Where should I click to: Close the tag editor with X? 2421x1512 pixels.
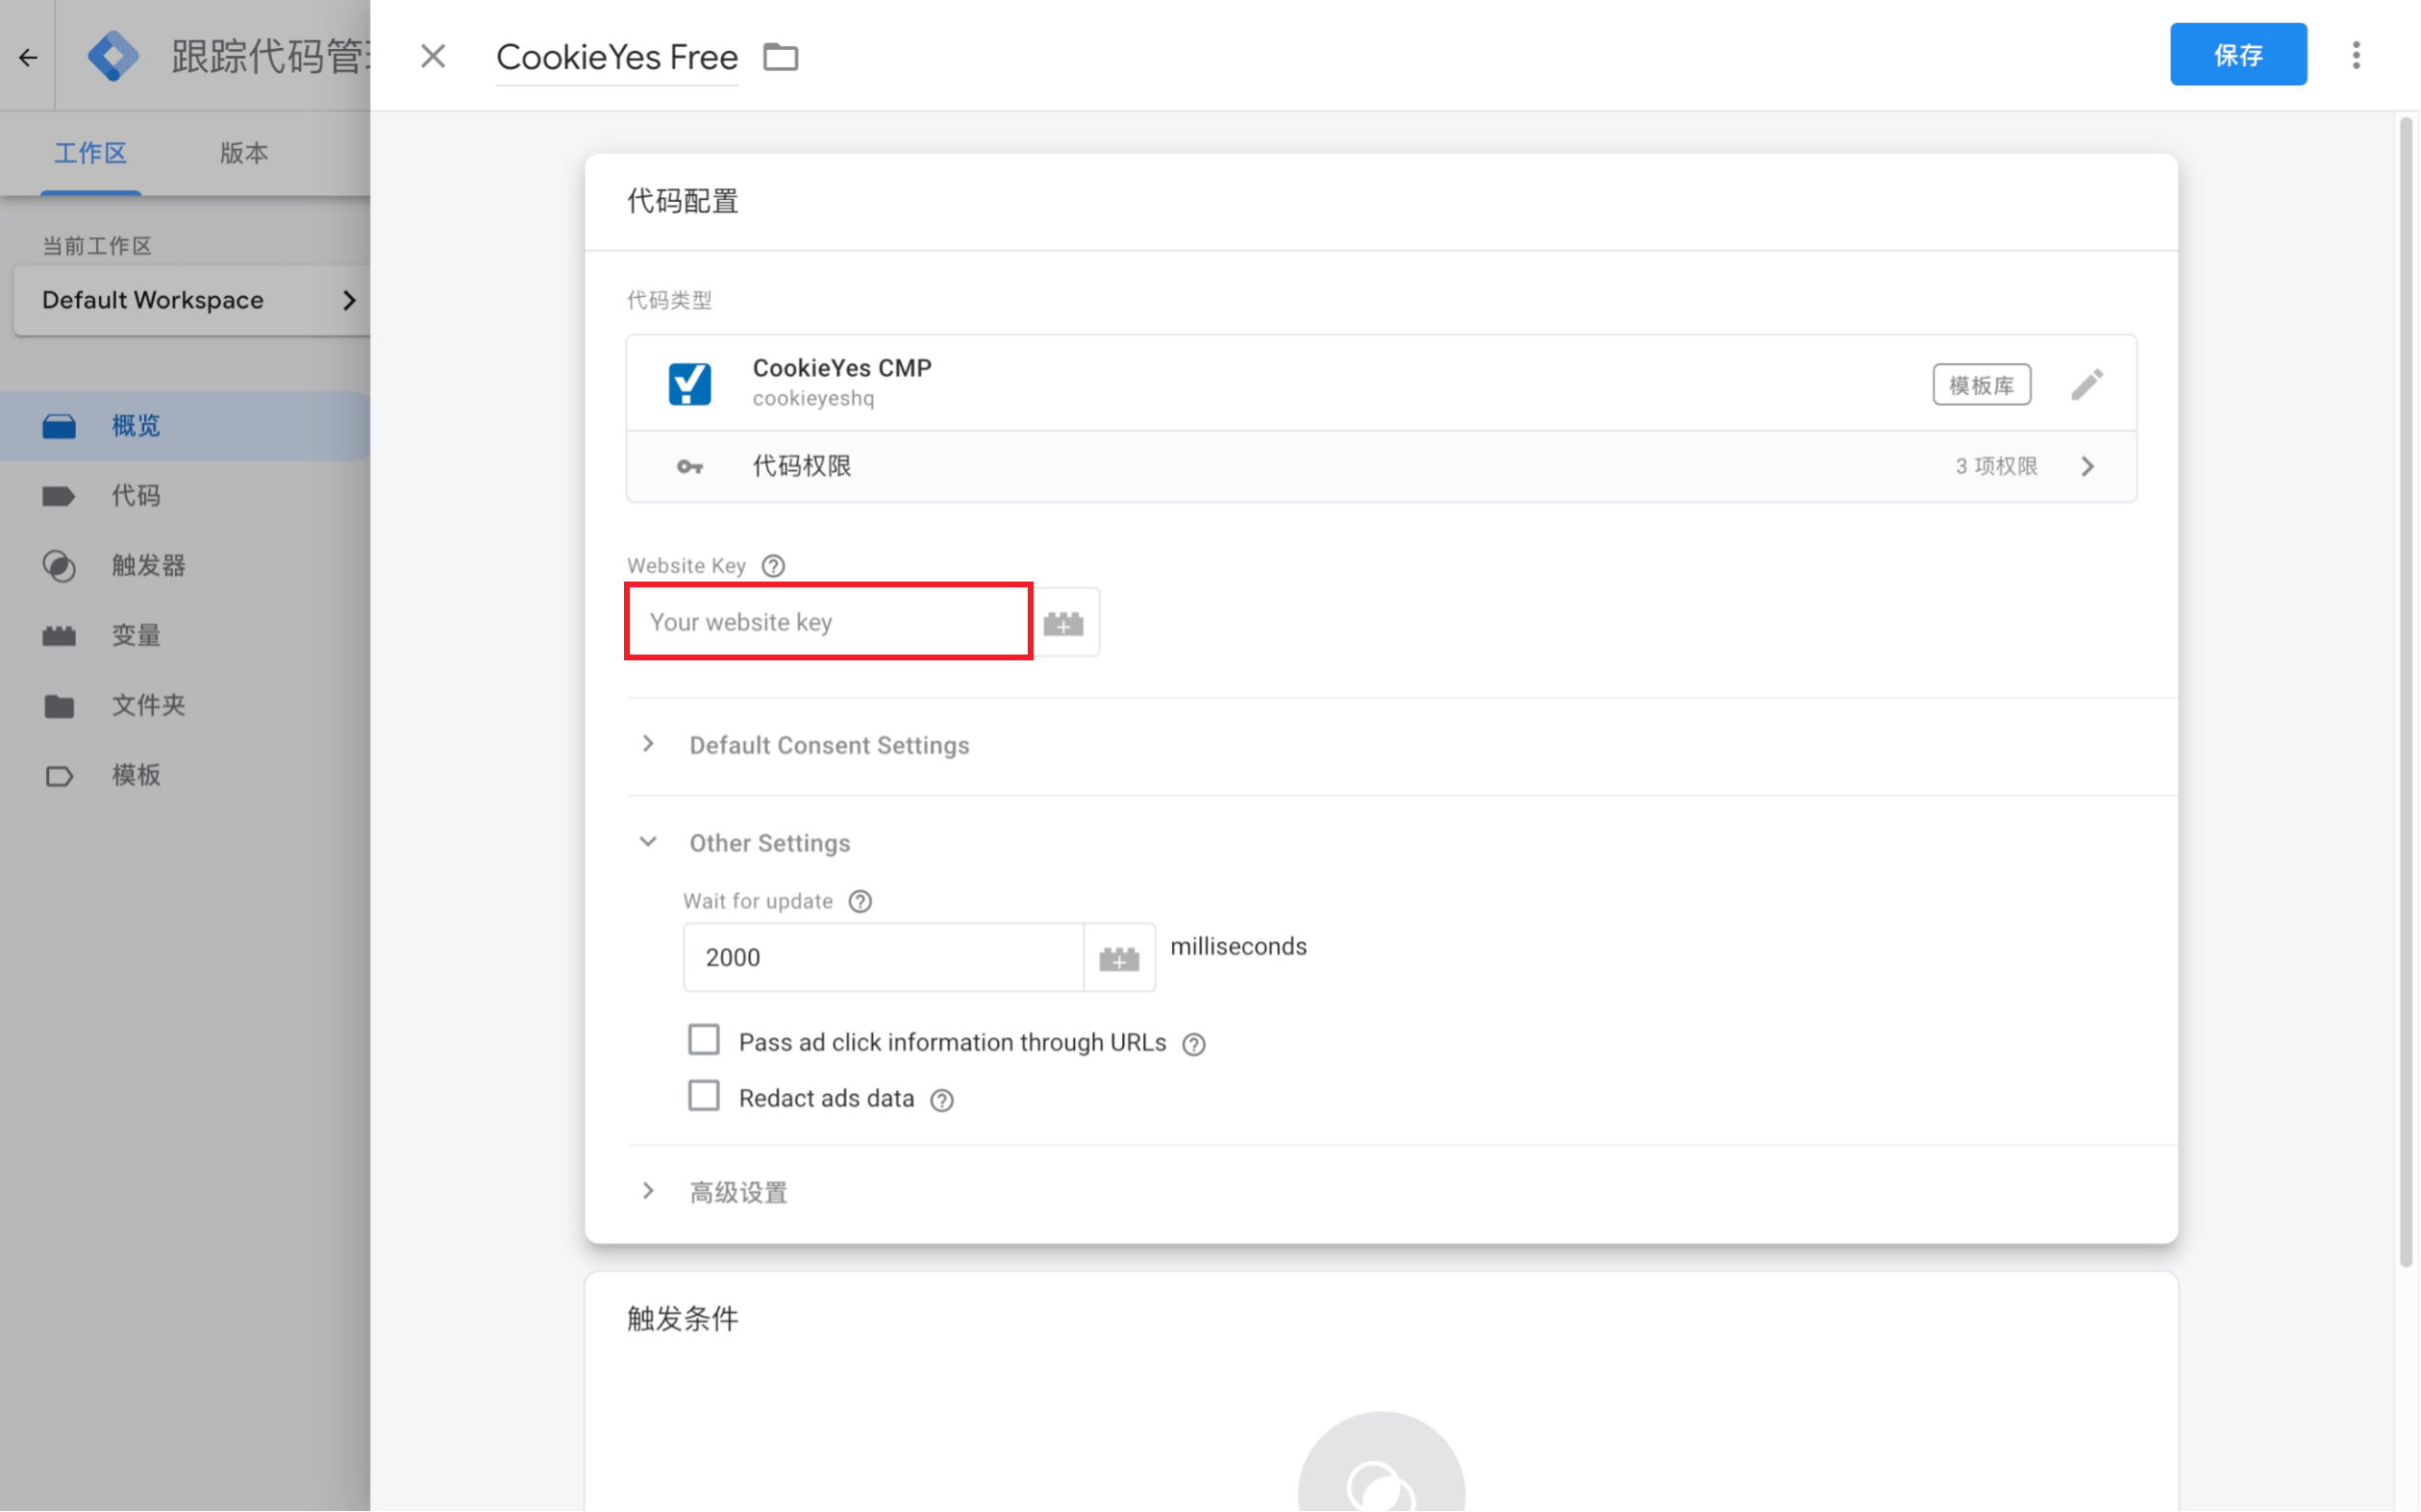click(x=433, y=56)
